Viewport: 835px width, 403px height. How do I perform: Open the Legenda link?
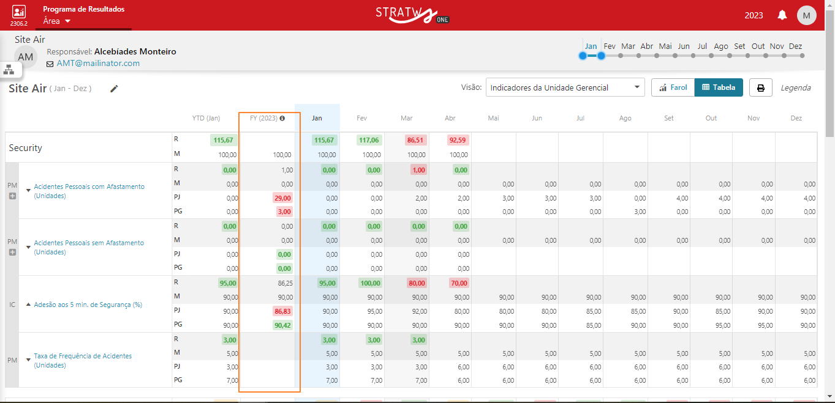coord(795,87)
